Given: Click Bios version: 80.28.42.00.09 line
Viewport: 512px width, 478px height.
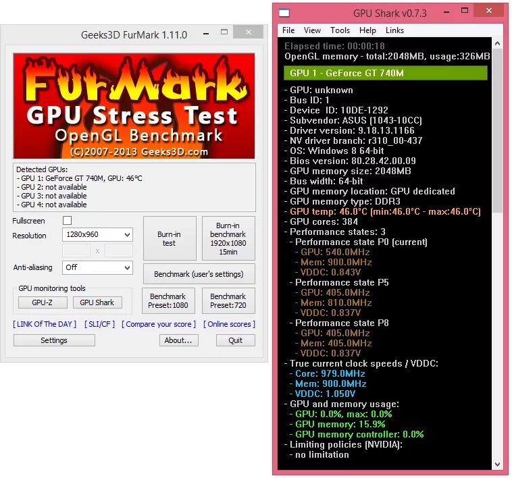Looking at the screenshot, I should [350, 161].
